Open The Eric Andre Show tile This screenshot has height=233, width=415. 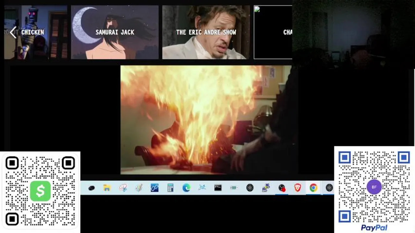pyautogui.click(x=206, y=32)
